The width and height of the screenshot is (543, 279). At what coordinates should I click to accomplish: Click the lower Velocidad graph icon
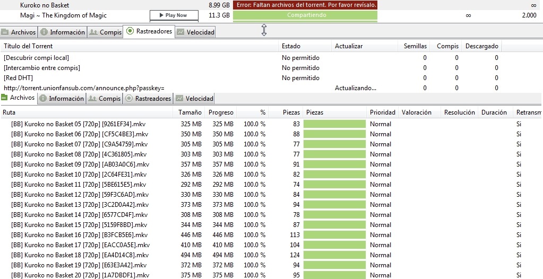tap(179, 98)
